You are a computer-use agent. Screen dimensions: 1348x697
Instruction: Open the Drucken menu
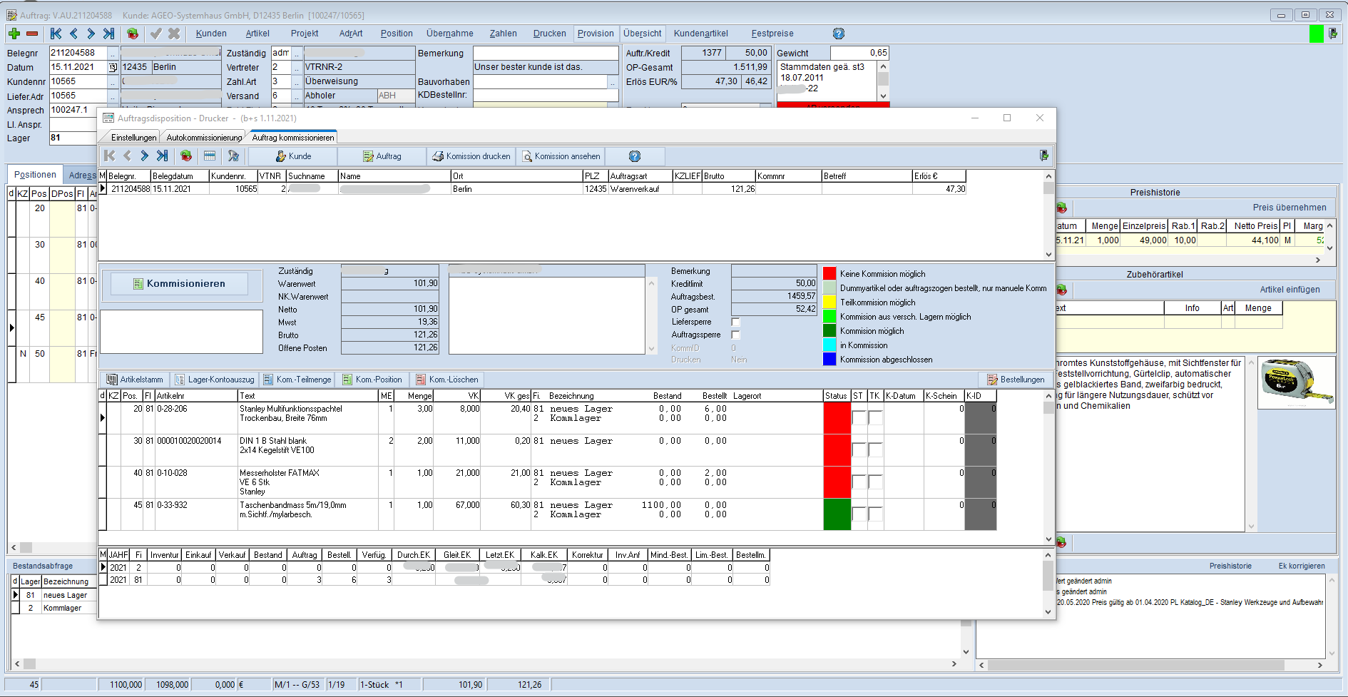pyautogui.click(x=549, y=34)
